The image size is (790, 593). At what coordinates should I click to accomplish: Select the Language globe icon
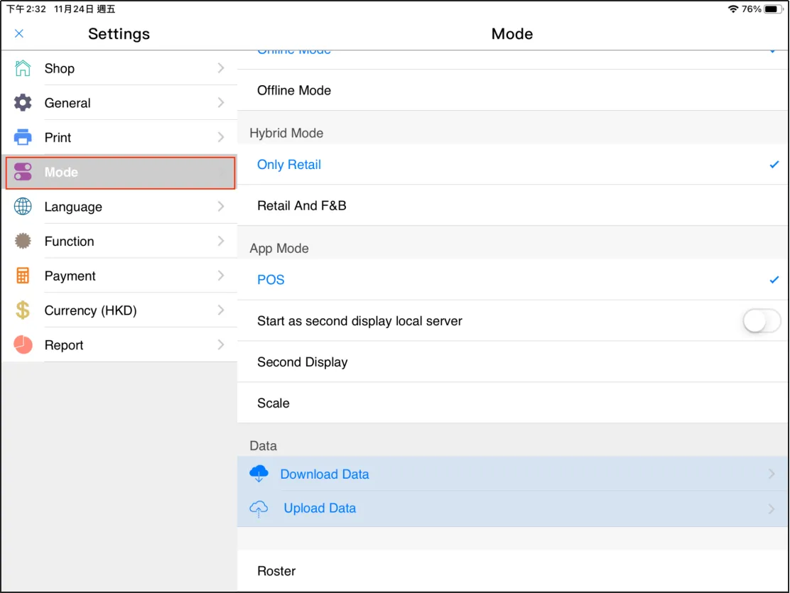point(22,207)
